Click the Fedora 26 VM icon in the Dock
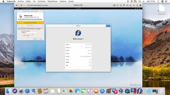This screenshot has width=170, height=95. tap(140, 91)
